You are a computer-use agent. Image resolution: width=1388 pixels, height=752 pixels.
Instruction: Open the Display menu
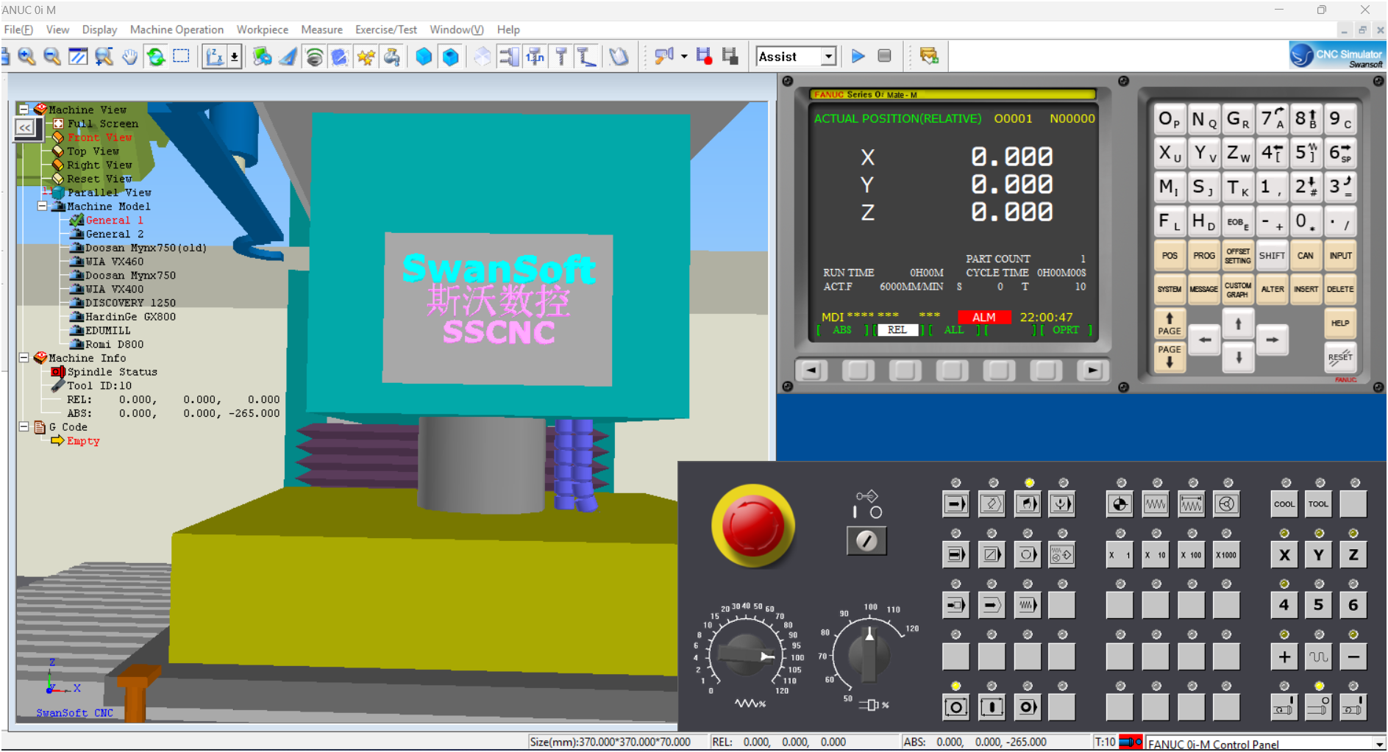pyautogui.click(x=99, y=29)
